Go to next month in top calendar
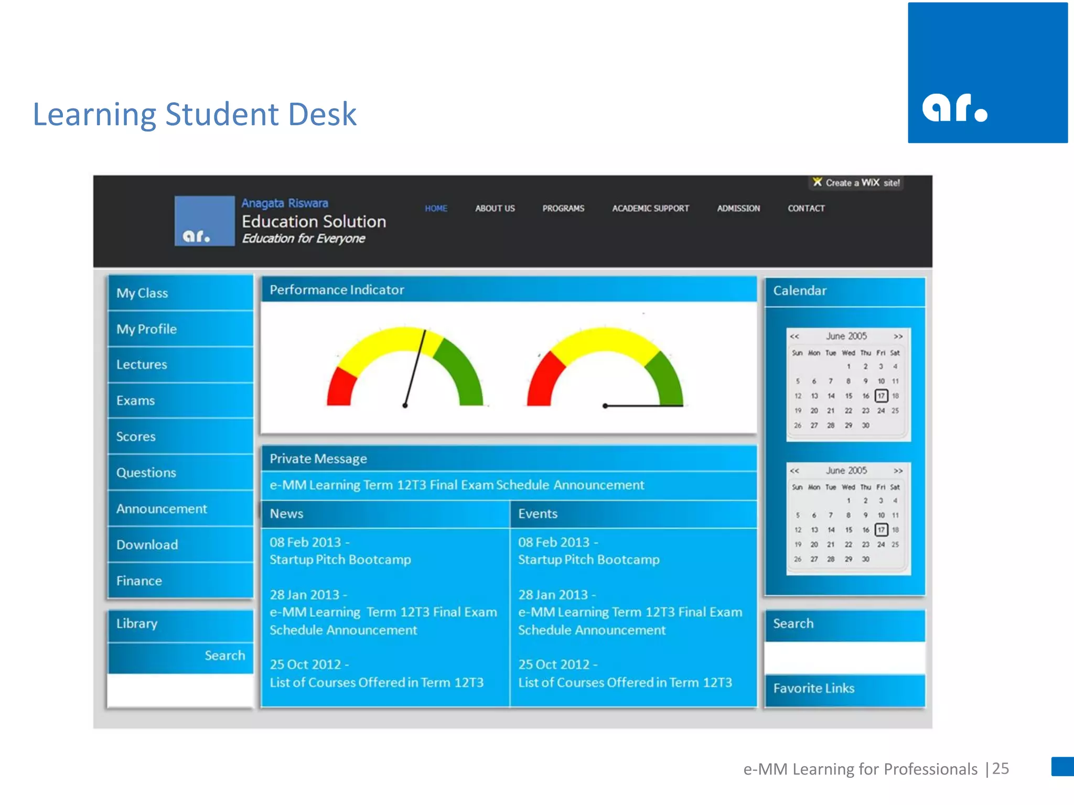Viewport: 1074px width, 805px height. tap(898, 336)
